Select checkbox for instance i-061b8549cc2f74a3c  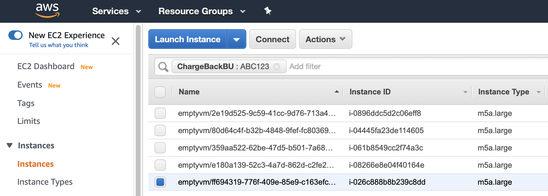click(160, 148)
